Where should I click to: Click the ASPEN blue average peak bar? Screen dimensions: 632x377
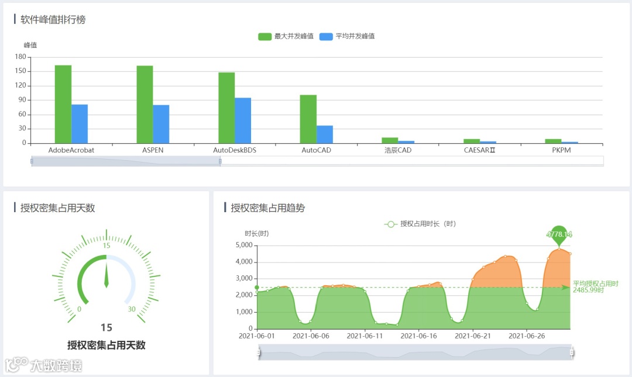point(162,124)
